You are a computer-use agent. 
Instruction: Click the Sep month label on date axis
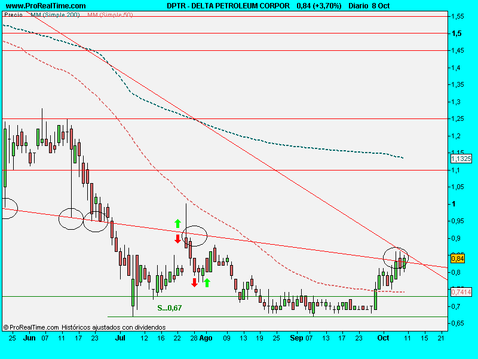point(296,338)
